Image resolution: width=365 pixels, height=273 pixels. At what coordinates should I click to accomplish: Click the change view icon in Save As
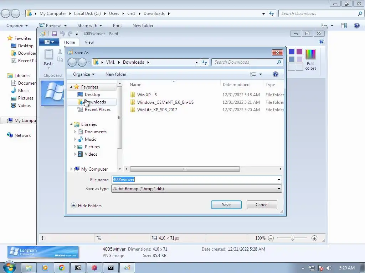pyautogui.click(x=253, y=74)
